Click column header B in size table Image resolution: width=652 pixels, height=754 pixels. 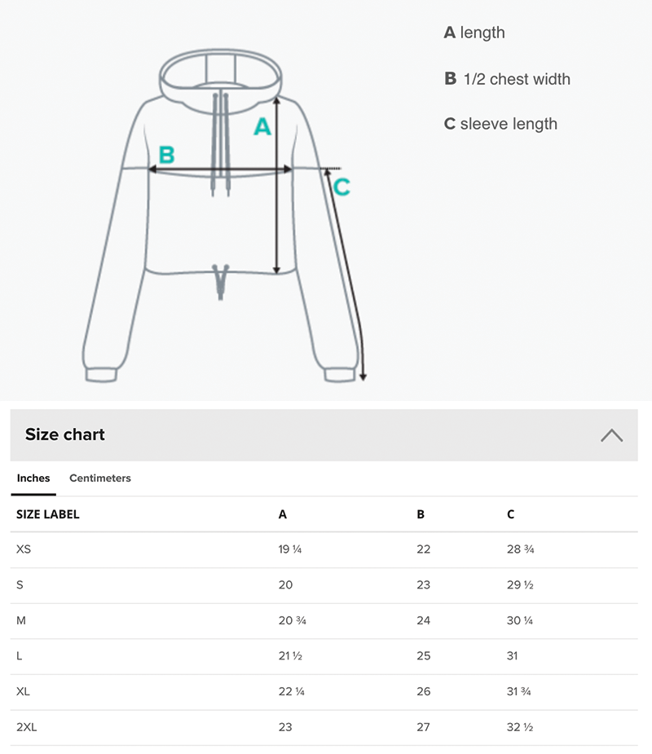pos(421,514)
